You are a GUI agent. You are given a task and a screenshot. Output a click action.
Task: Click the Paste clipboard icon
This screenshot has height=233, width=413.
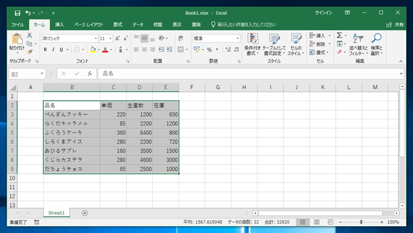[17, 39]
